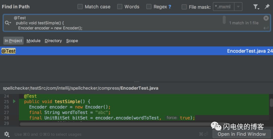Click line number 28 in gutter

(6, 118)
